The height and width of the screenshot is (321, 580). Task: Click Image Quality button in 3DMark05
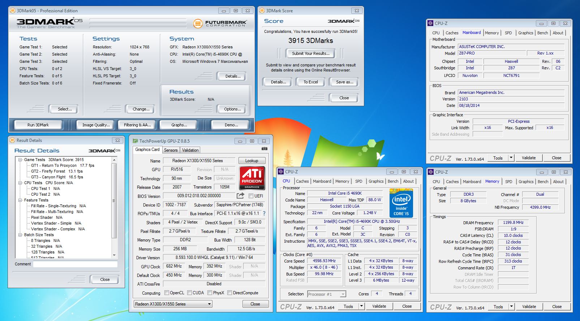coord(96,125)
